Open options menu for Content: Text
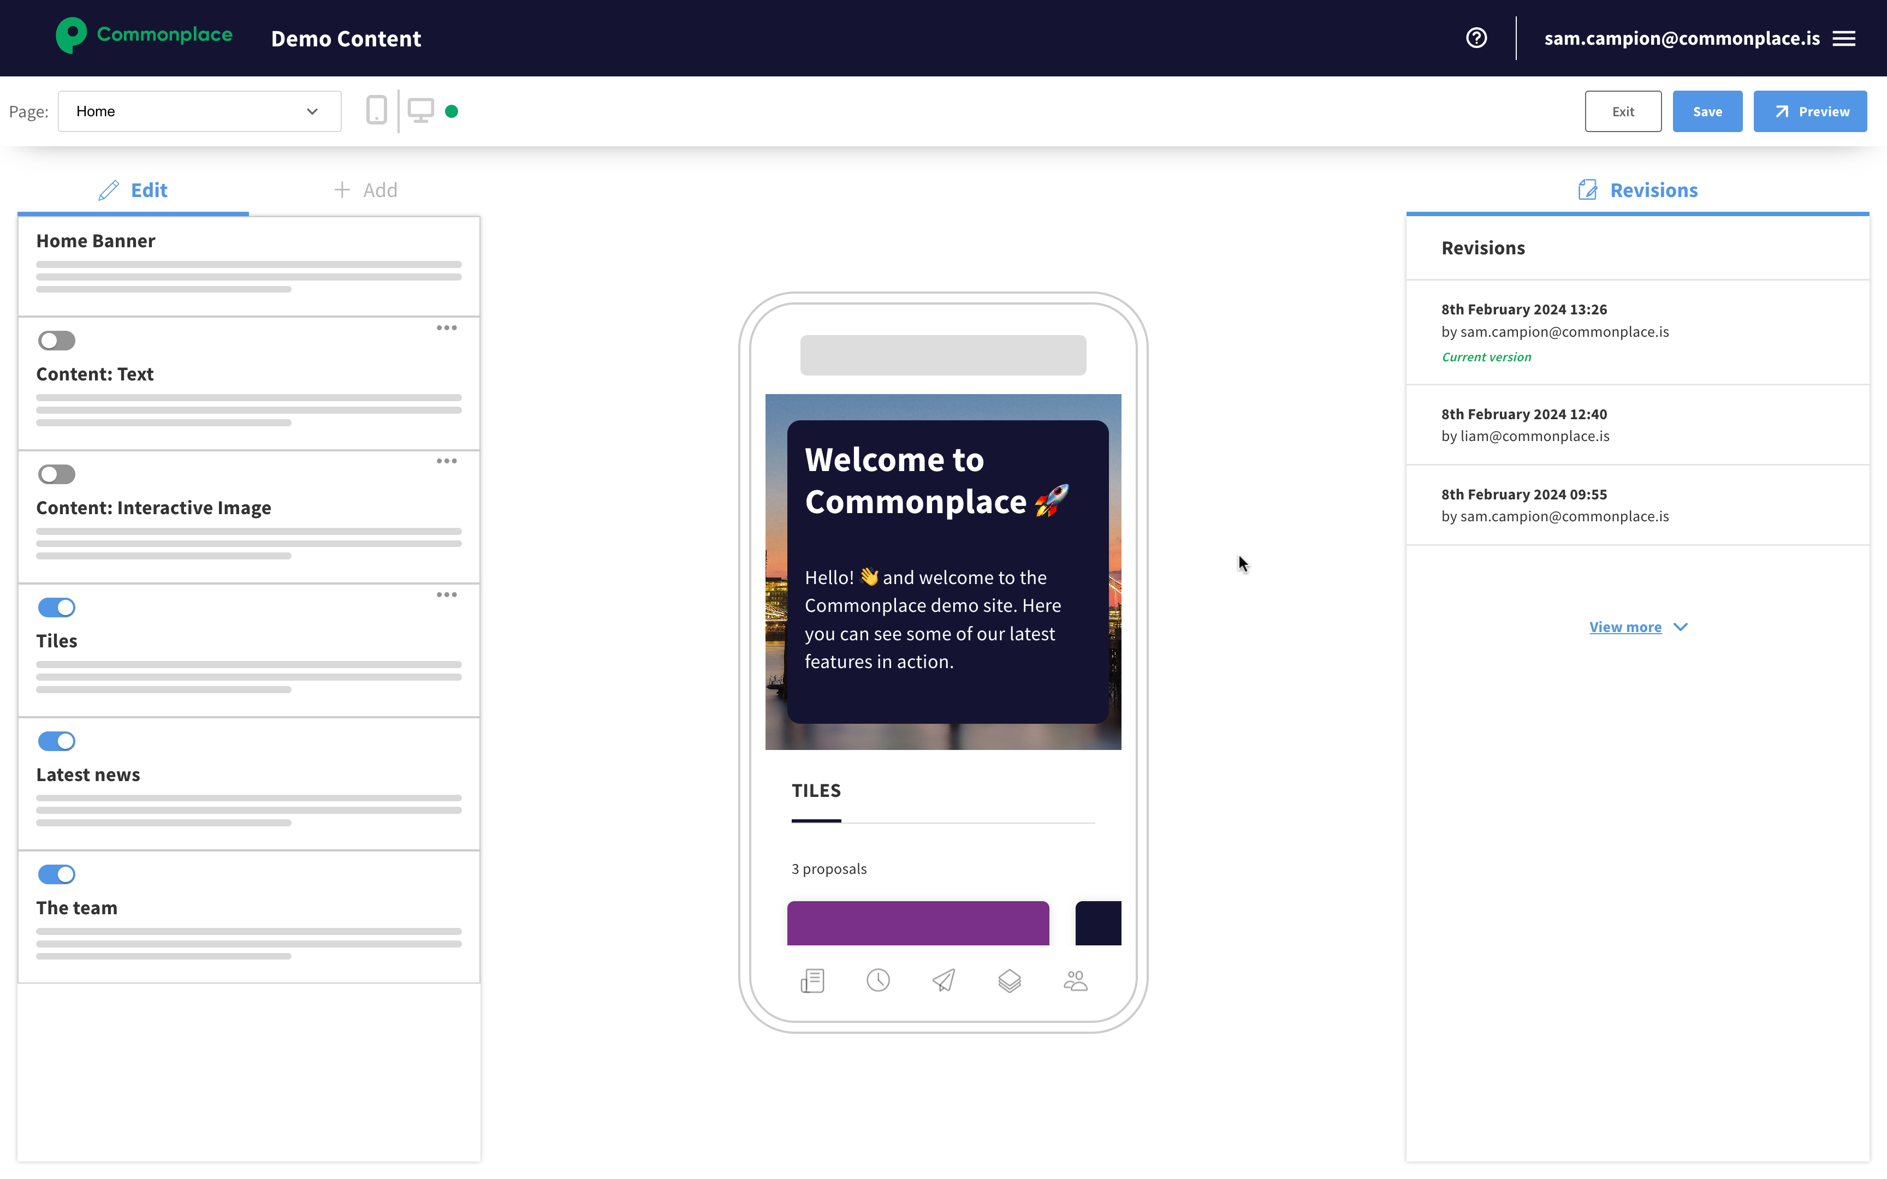This screenshot has width=1887, height=1179. click(x=446, y=328)
